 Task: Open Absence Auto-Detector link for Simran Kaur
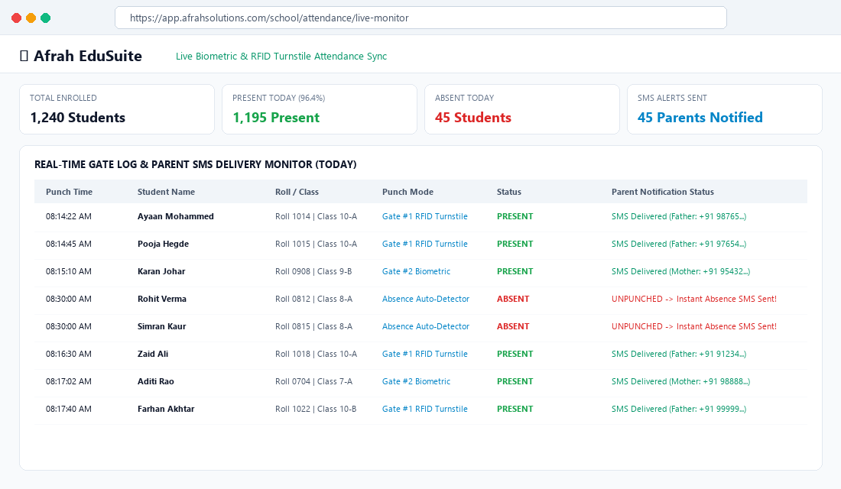point(426,326)
